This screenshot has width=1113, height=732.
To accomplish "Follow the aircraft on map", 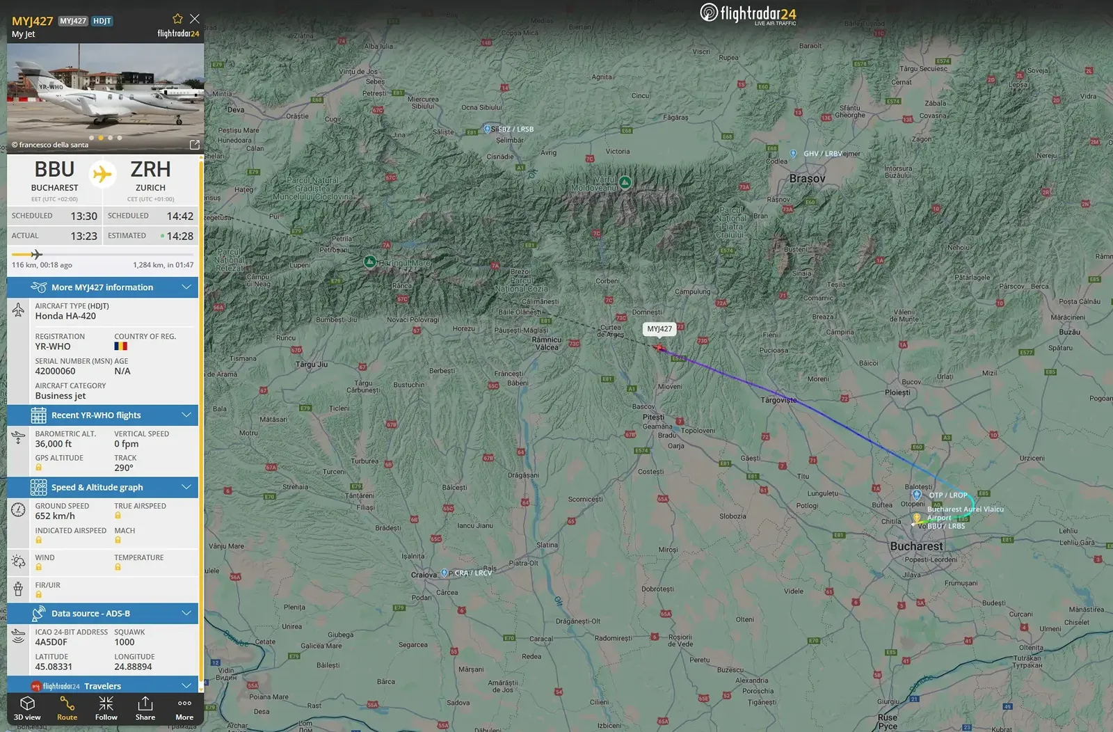I will [x=106, y=708].
